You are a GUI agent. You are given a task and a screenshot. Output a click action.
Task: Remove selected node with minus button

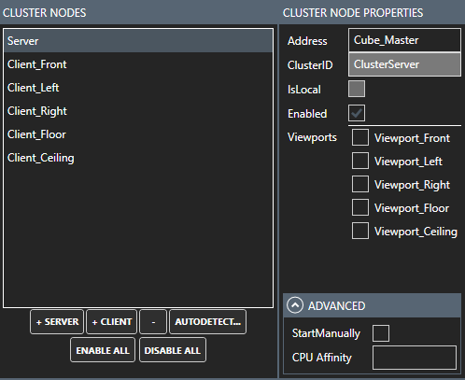[x=153, y=322]
